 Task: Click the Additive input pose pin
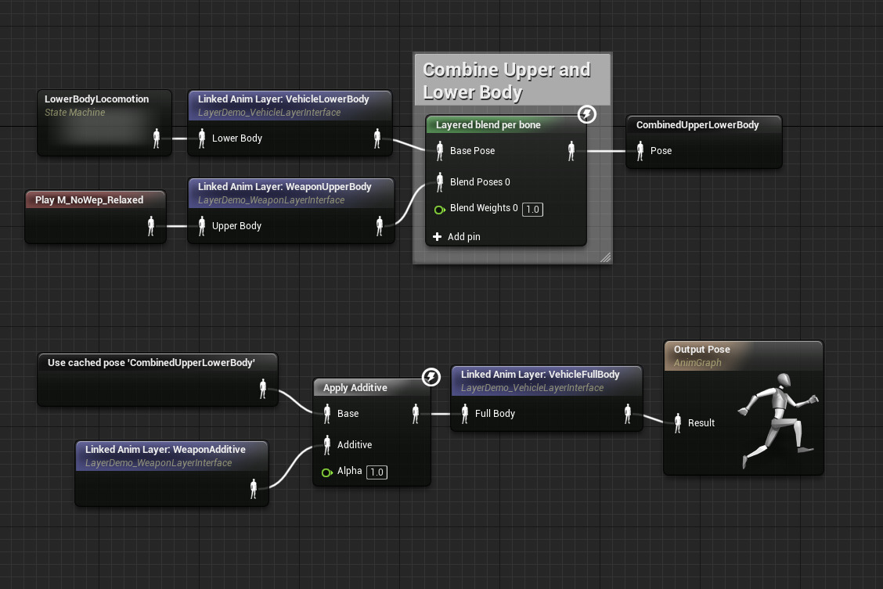pos(326,445)
